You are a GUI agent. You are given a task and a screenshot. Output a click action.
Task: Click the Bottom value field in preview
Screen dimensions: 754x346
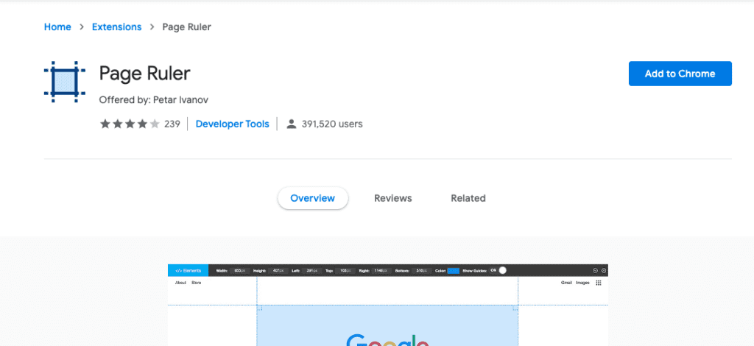click(x=422, y=271)
